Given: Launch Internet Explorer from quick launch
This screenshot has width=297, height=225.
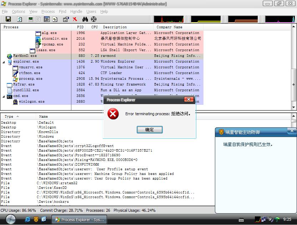Looking at the screenshot, I should click(27, 220).
